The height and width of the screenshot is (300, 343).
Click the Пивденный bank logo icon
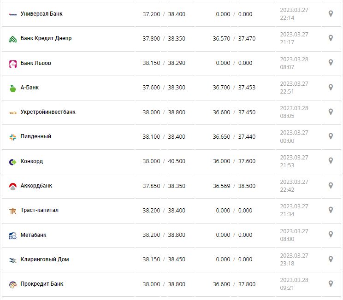(13, 137)
